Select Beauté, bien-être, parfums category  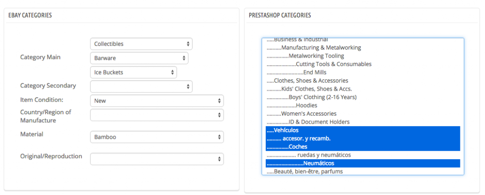(363, 171)
